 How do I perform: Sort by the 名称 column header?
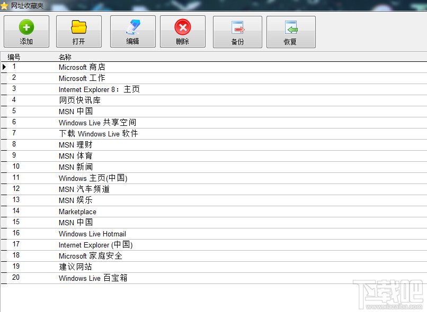[x=65, y=57]
